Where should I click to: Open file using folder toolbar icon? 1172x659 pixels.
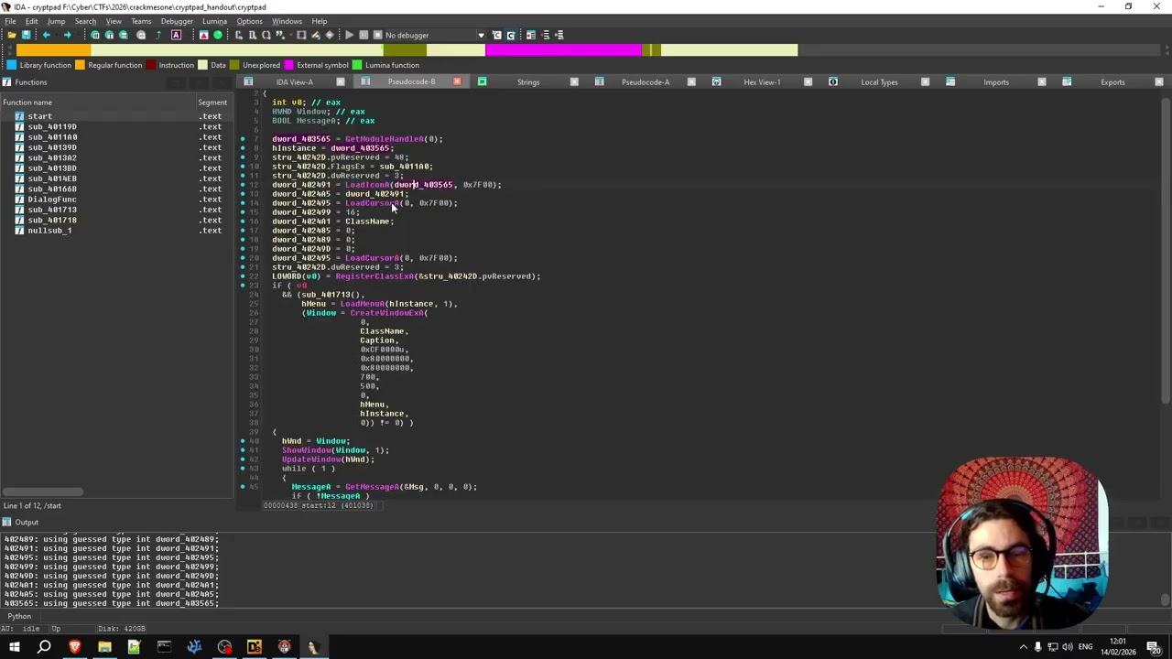[x=10, y=35]
